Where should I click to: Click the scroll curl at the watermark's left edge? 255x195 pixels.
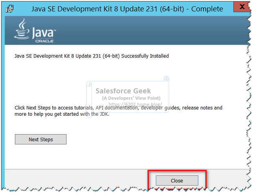[89, 84]
